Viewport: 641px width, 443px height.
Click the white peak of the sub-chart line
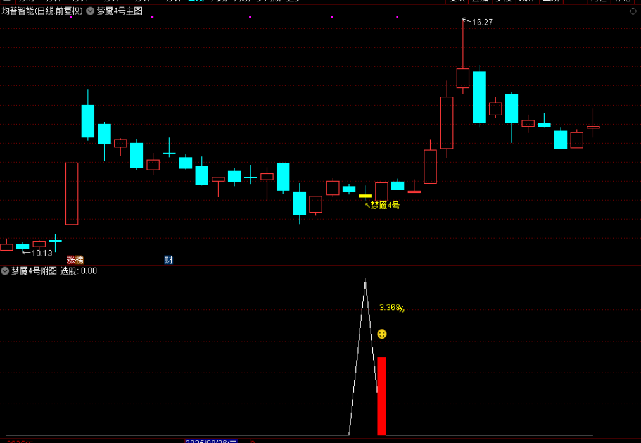pos(365,280)
